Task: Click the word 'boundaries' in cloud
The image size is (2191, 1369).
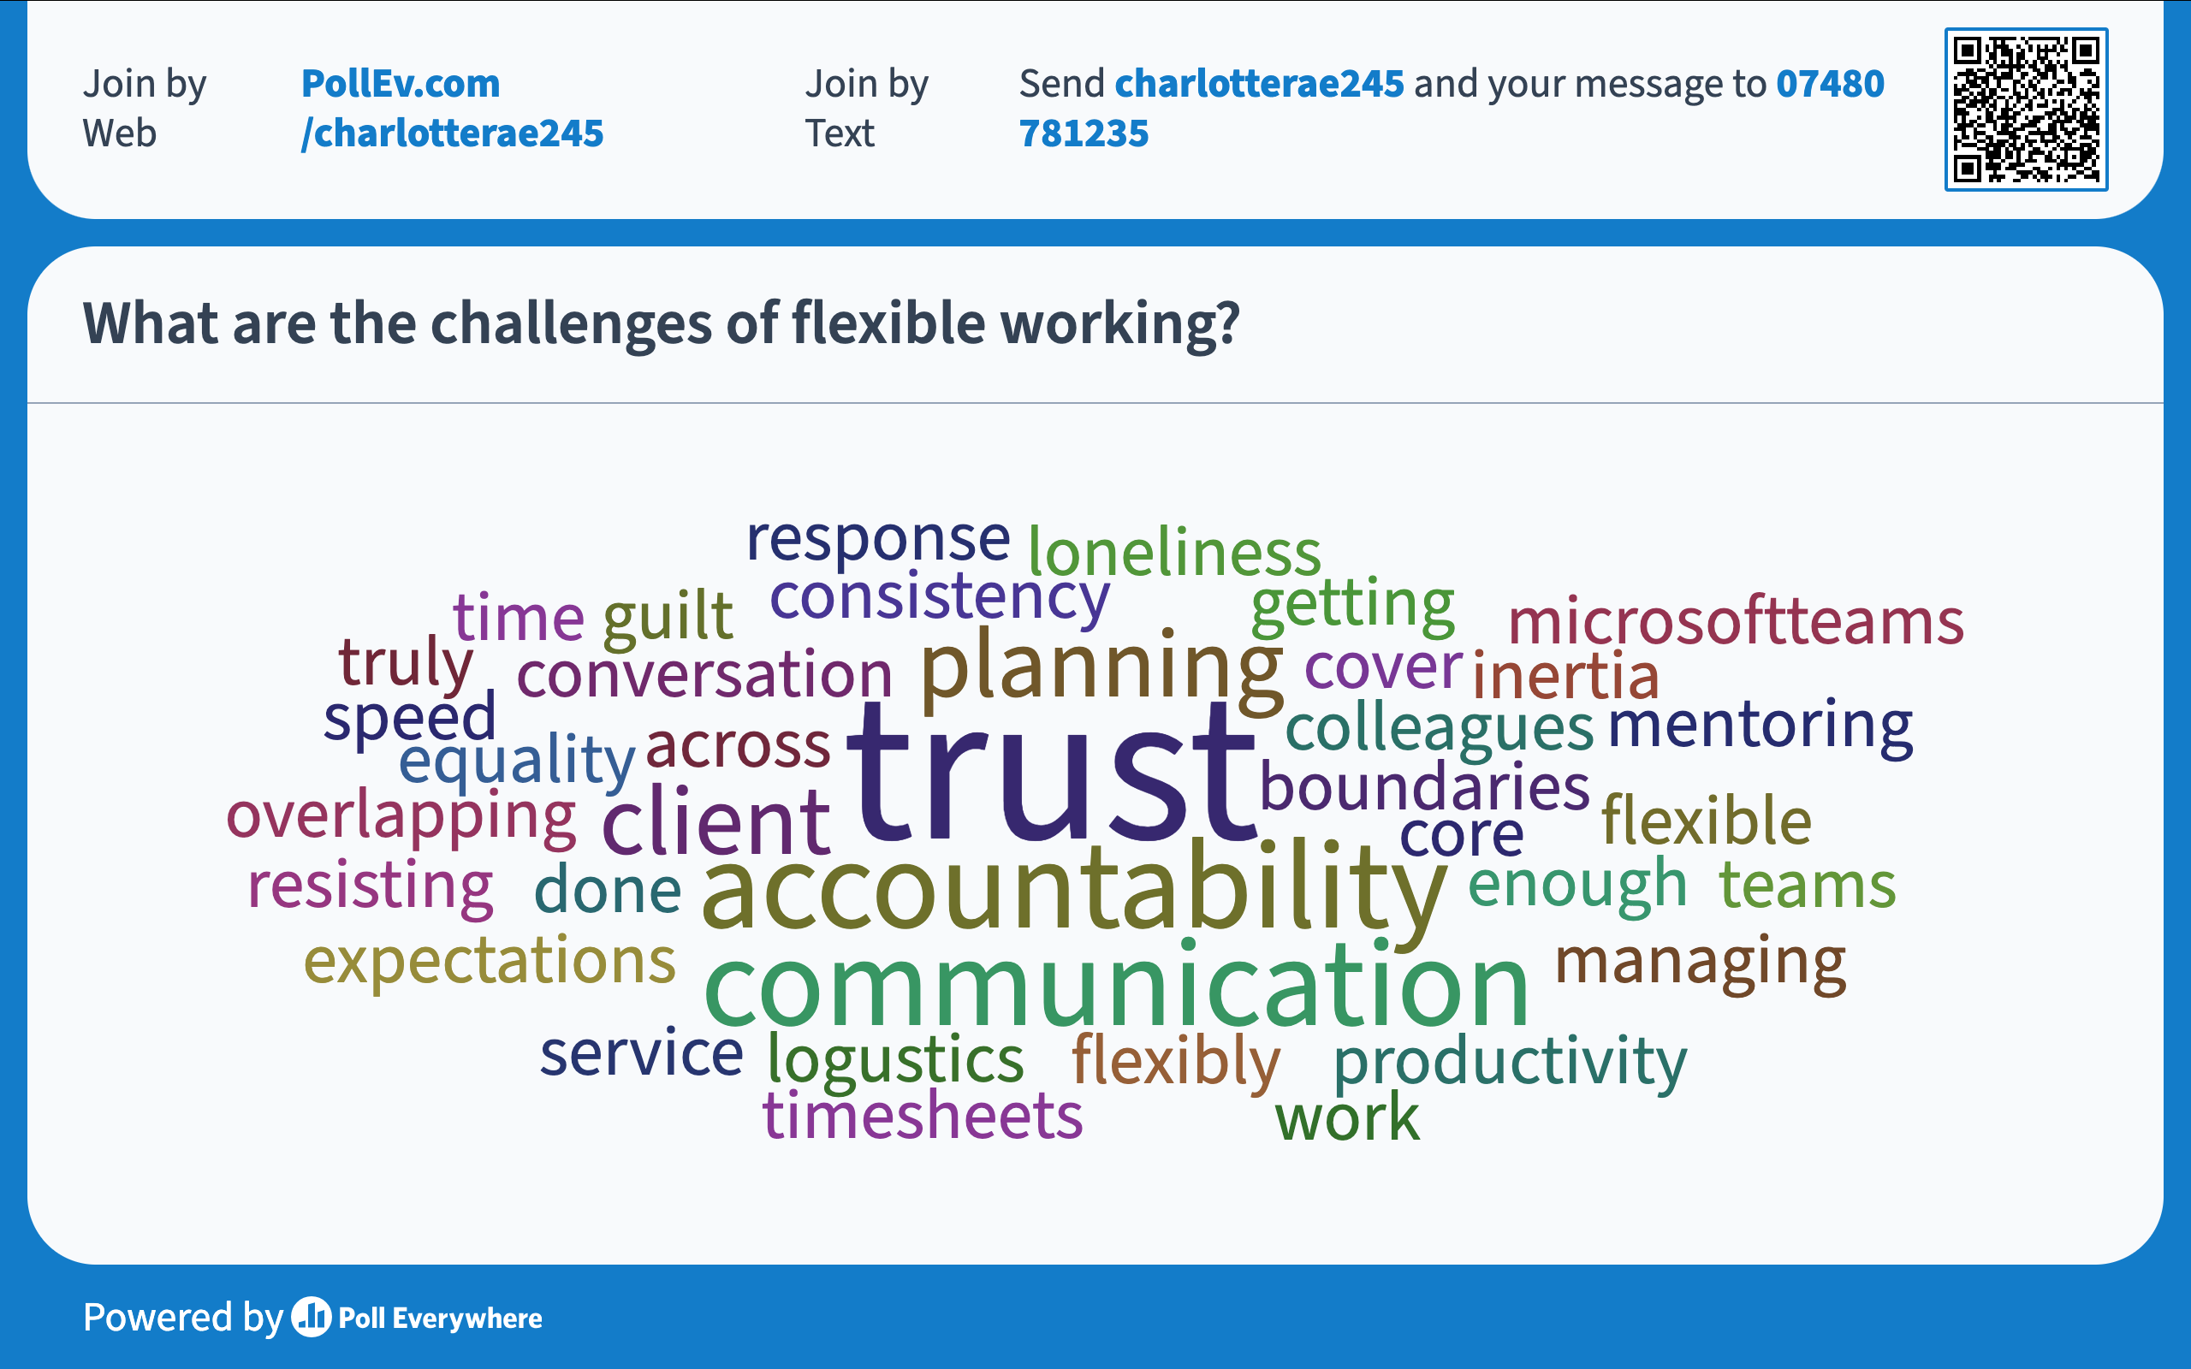Action: pyautogui.click(x=1424, y=788)
